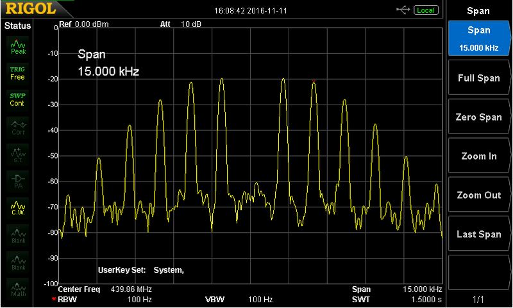
Task: Click the Span menu title at top right
Action: [x=478, y=11]
